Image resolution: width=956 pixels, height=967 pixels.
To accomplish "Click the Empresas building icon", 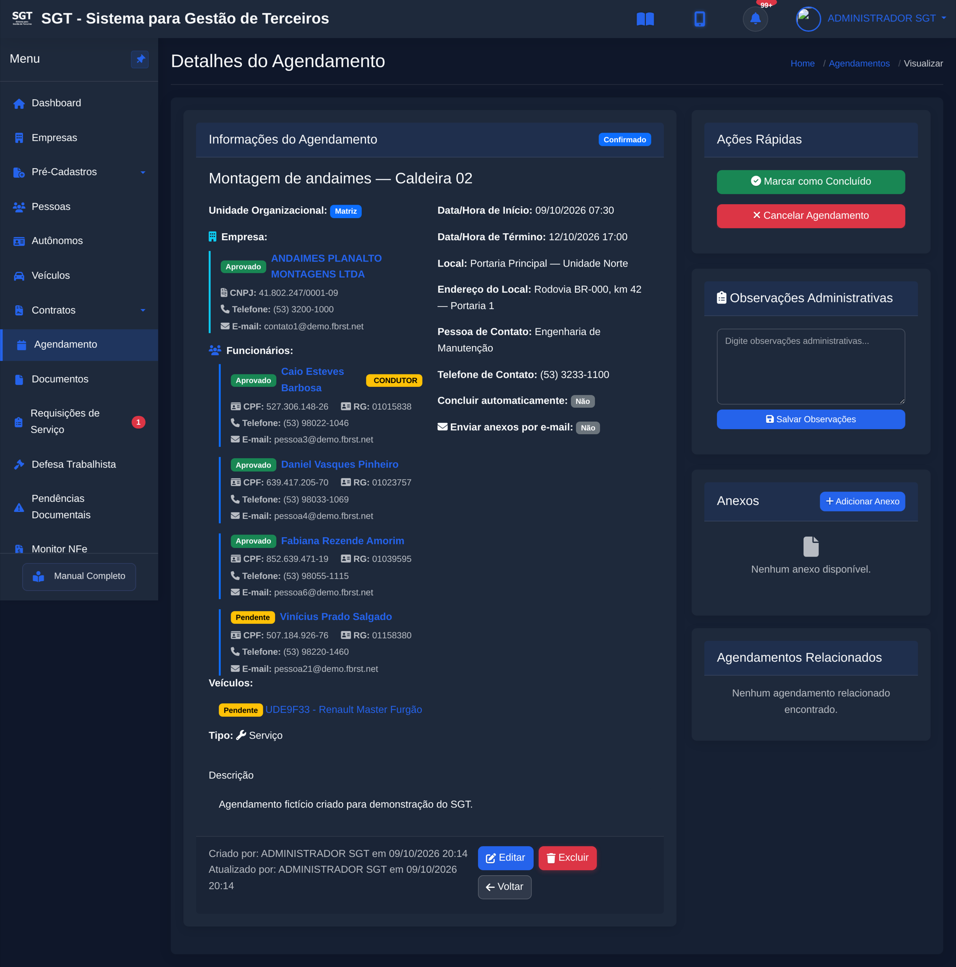I will pyautogui.click(x=19, y=138).
